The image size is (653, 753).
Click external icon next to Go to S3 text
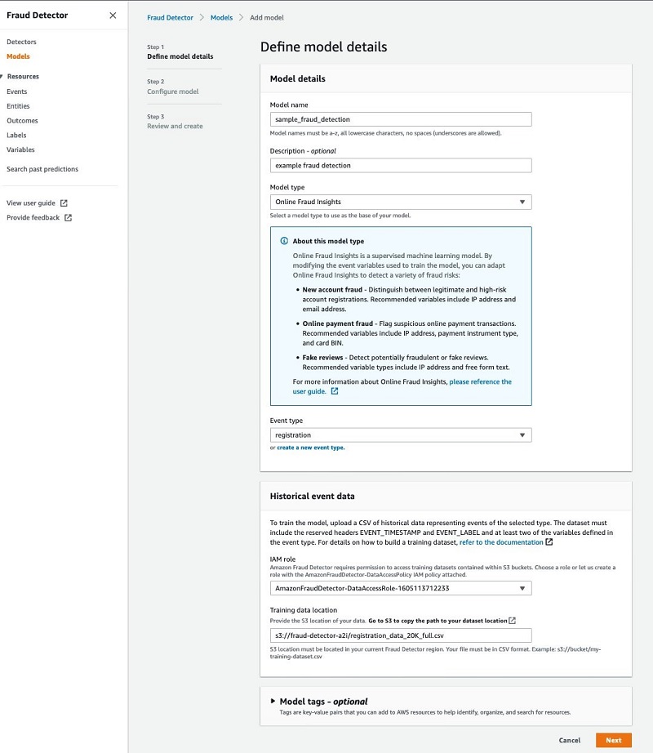tap(512, 621)
